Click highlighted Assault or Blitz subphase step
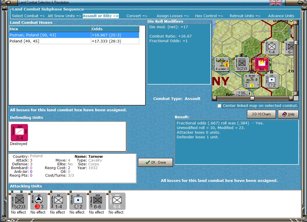This screenshot has width=307, height=222. [101, 16]
